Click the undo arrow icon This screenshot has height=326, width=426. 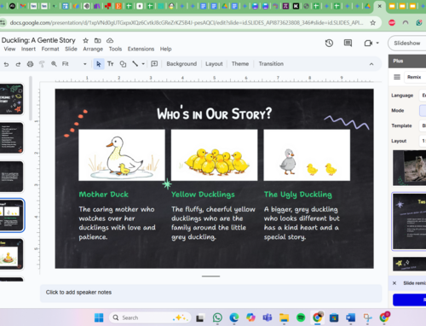point(6,64)
